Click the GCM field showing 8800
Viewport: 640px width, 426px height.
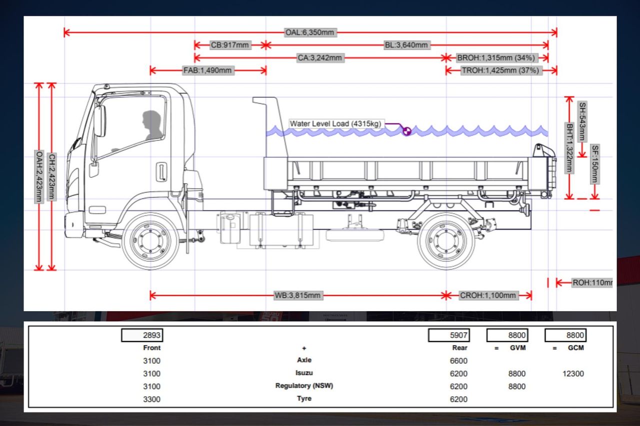pos(565,335)
